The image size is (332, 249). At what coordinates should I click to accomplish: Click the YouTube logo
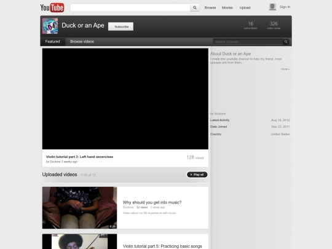point(52,7)
